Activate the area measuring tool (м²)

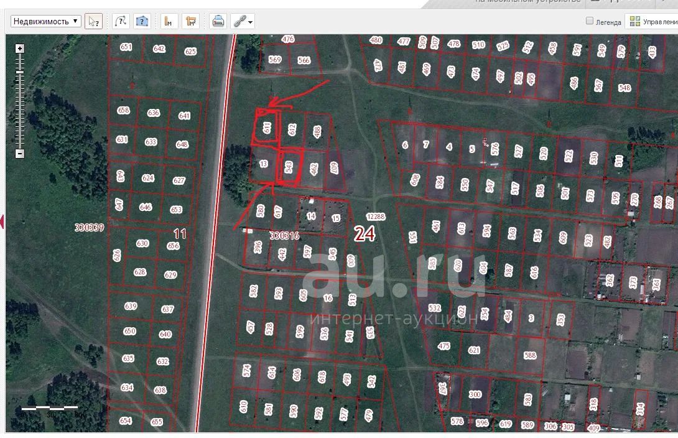click(x=190, y=21)
